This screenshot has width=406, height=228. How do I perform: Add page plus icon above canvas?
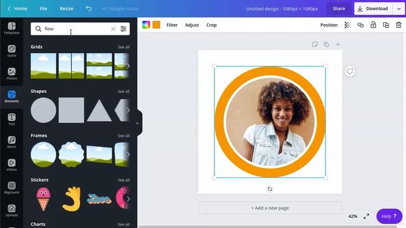click(338, 44)
